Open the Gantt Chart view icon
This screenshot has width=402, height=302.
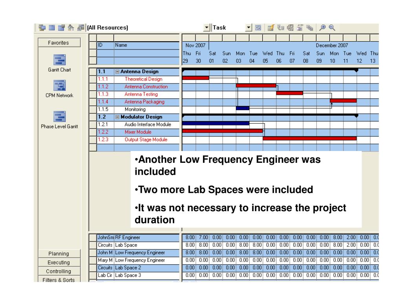point(59,60)
